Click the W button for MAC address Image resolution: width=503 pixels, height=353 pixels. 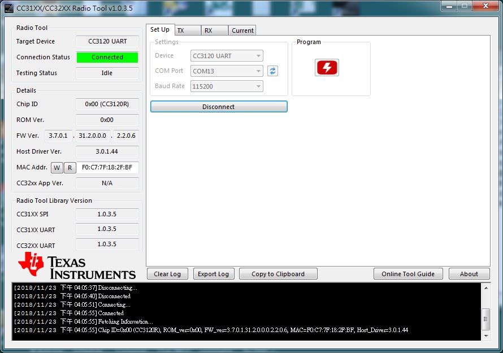[57, 167]
